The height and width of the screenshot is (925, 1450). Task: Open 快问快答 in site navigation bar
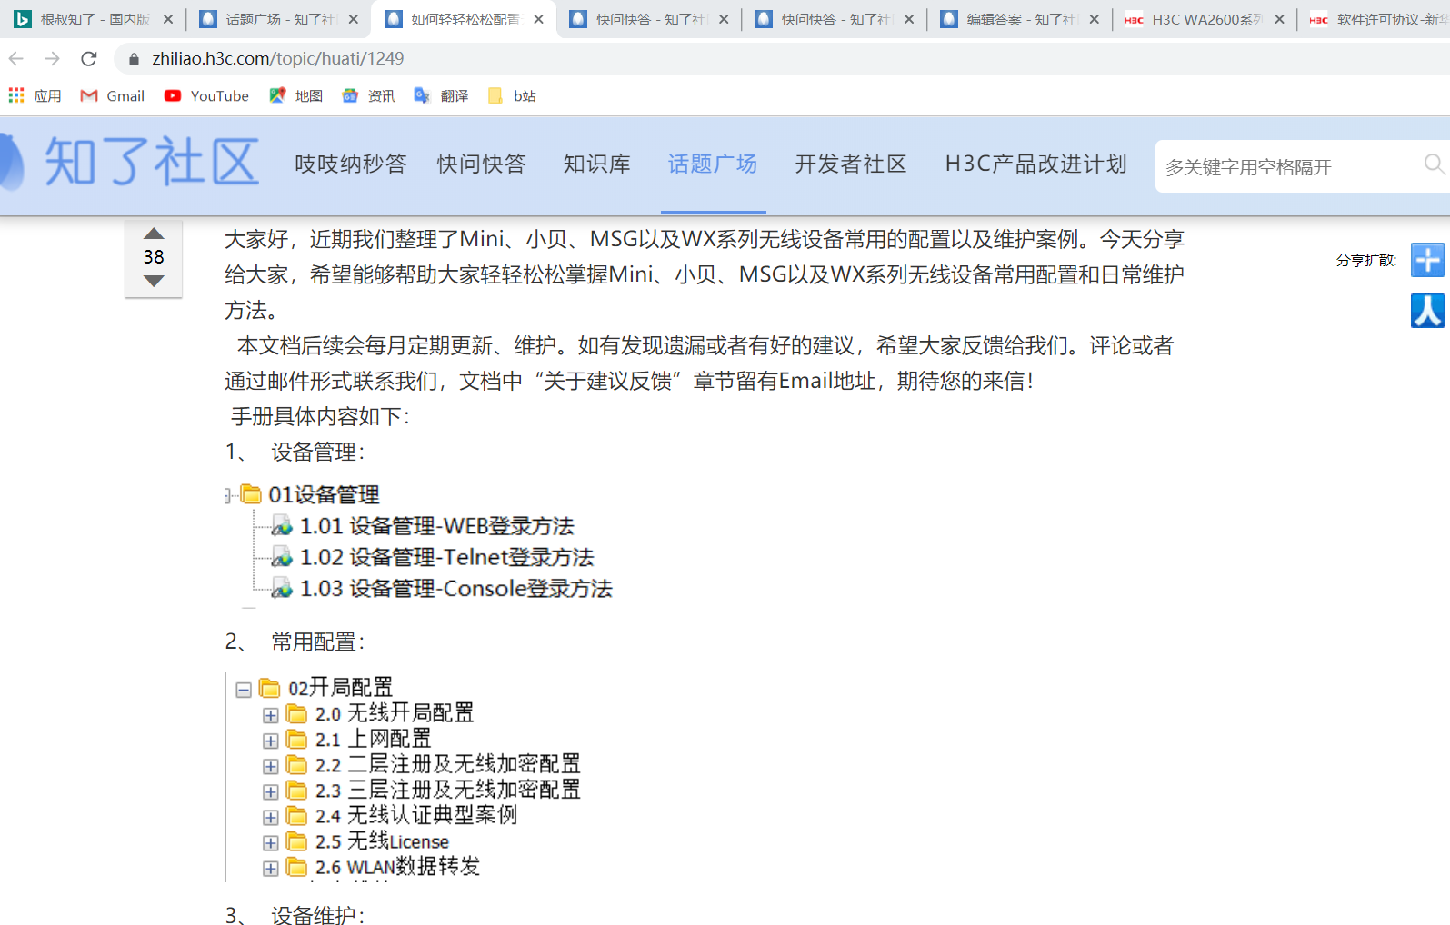(482, 164)
